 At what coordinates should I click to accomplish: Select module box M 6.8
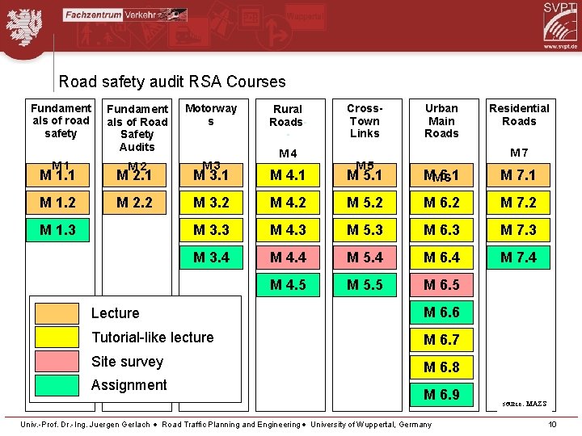[441, 367]
